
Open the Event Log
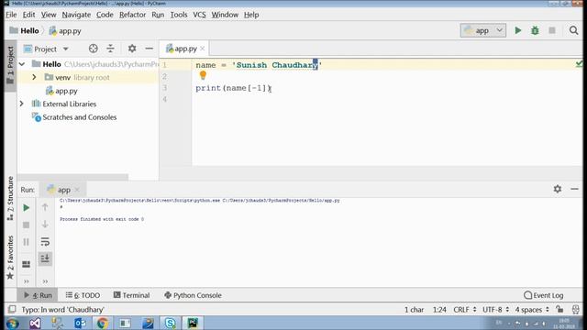pos(544,295)
